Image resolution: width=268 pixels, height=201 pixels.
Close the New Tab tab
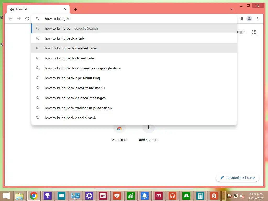tap(65, 9)
